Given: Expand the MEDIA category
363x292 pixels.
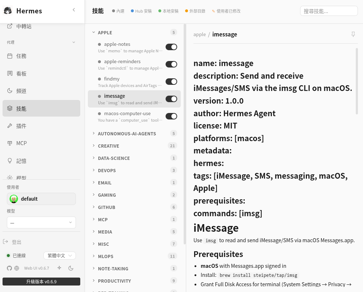Looking at the screenshot, I should (x=134, y=232).
